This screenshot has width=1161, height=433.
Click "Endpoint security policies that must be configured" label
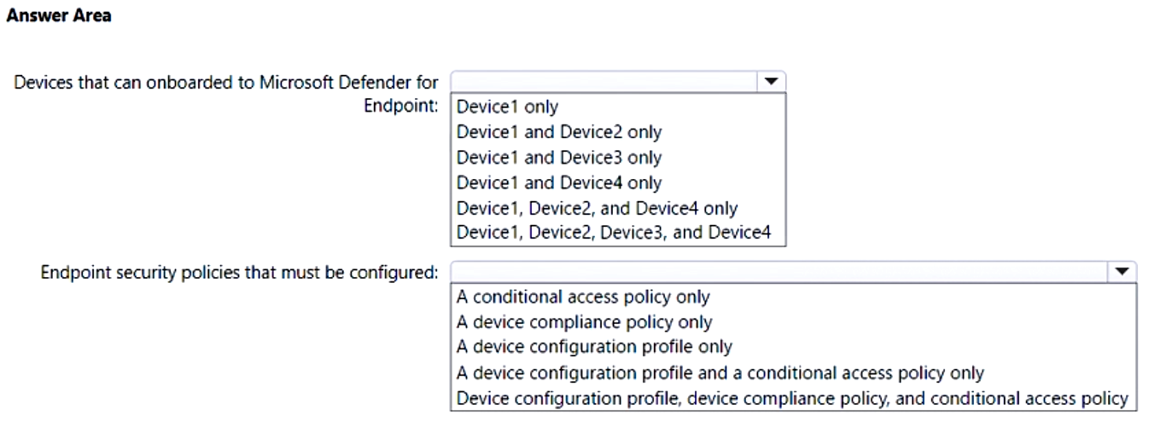point(239,272)
